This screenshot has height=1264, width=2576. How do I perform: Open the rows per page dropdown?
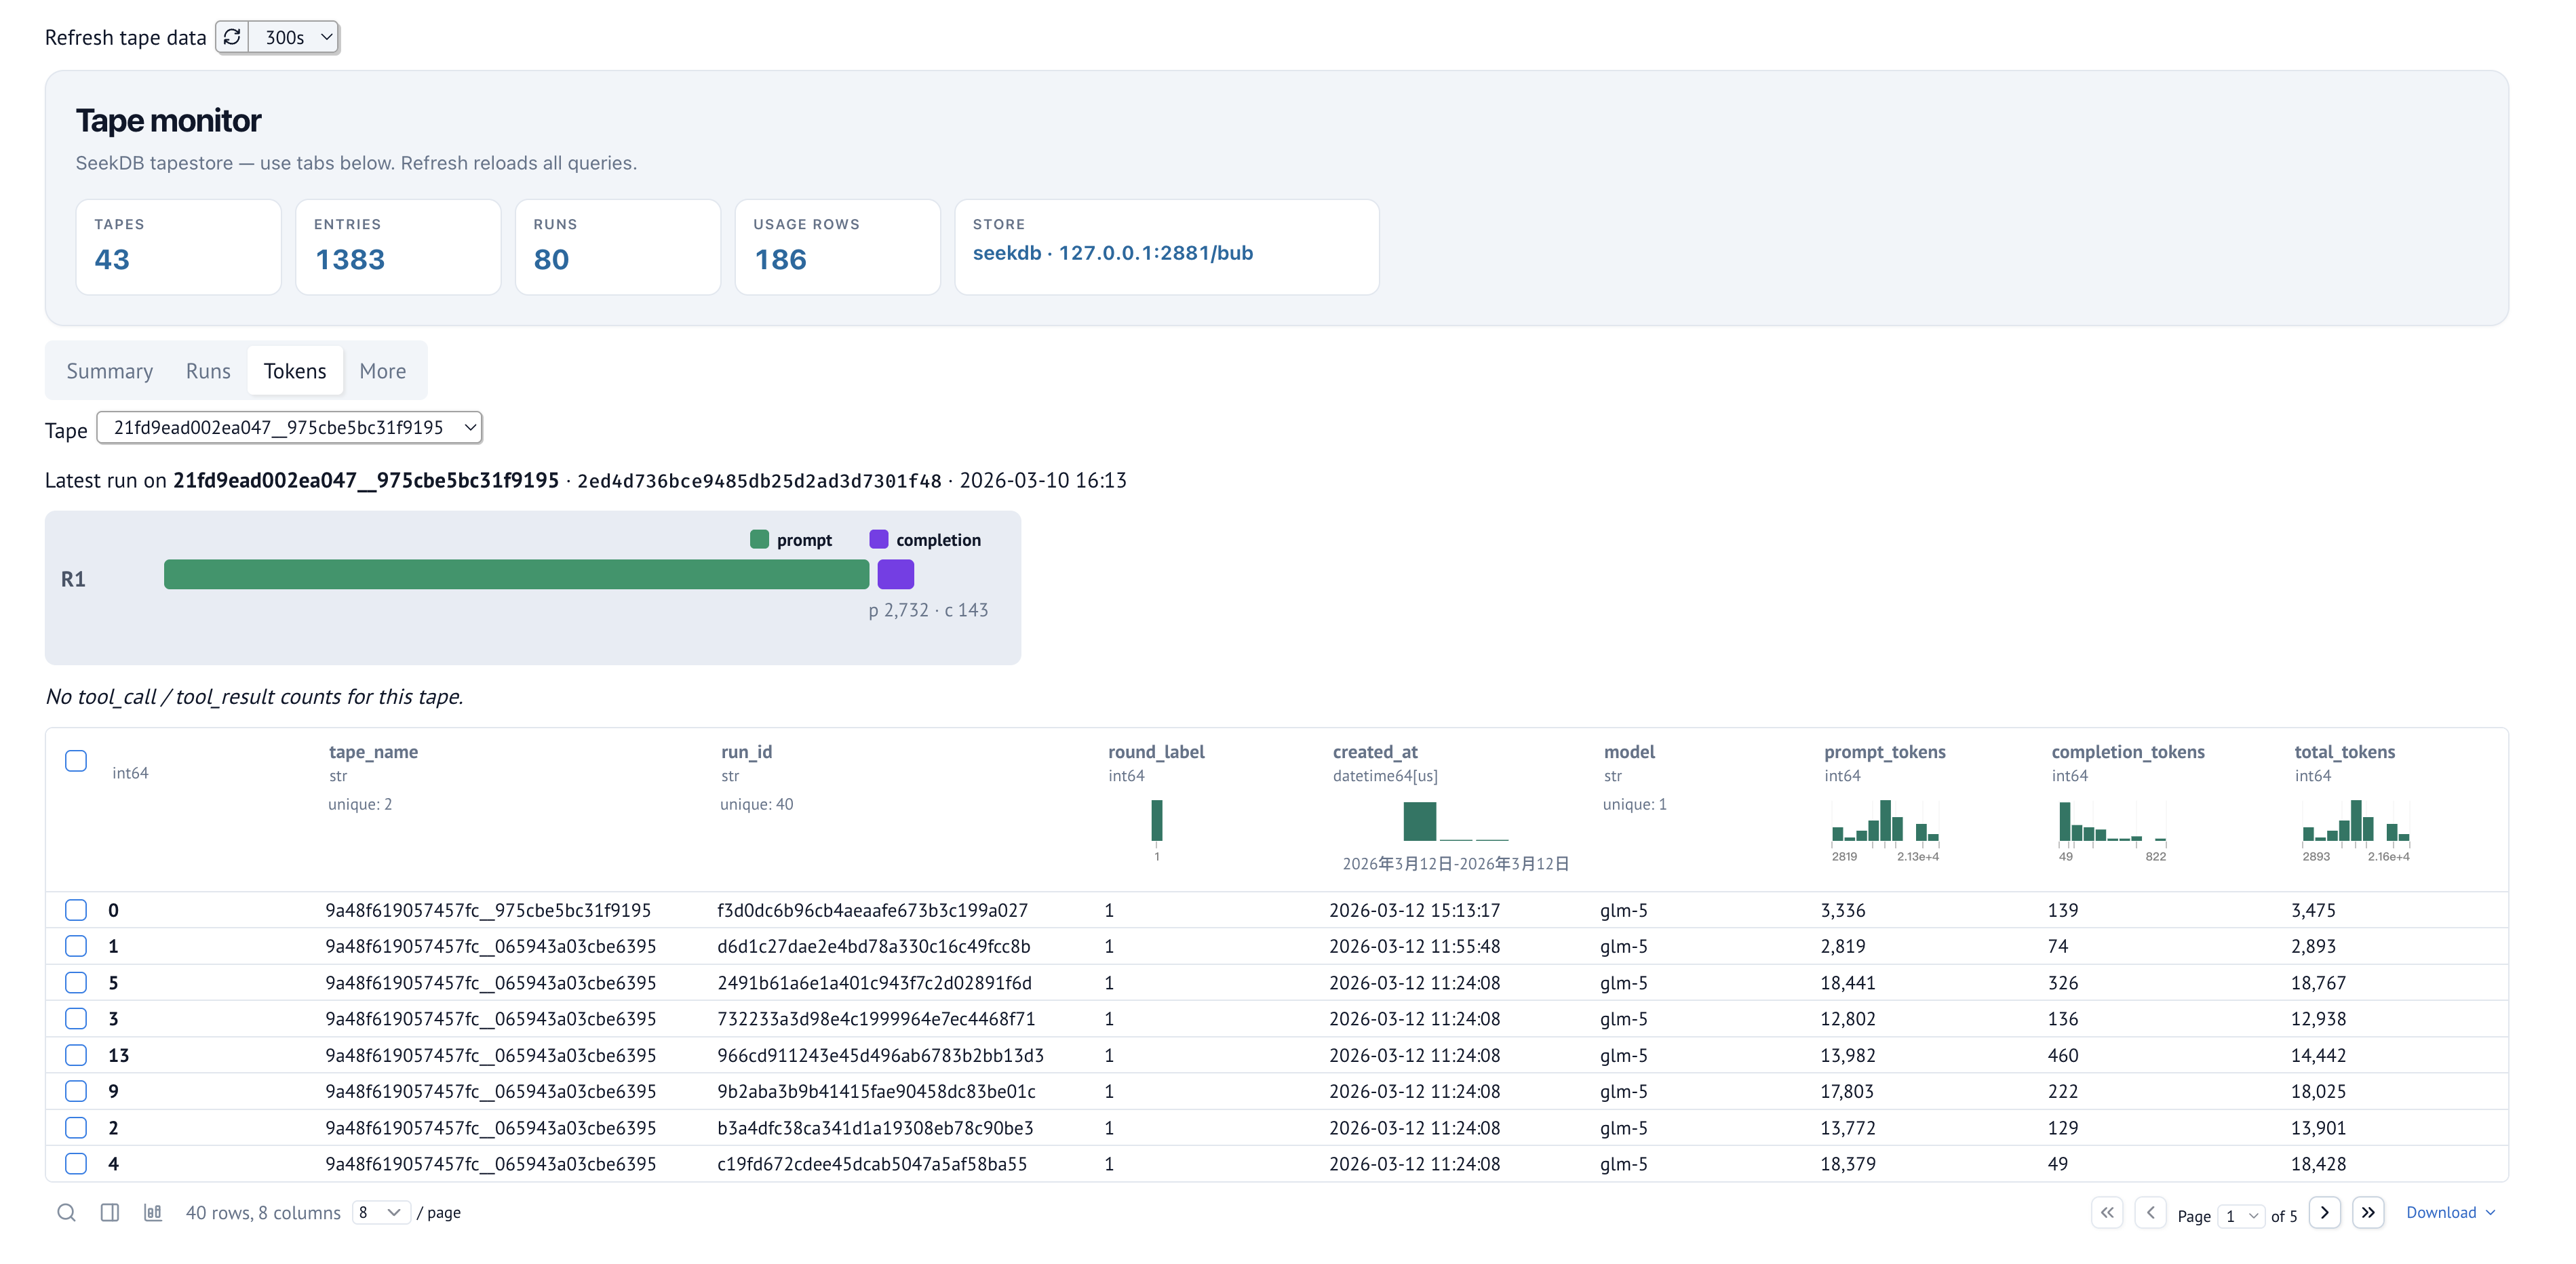pyautogui.click(x=380, y=1212)
